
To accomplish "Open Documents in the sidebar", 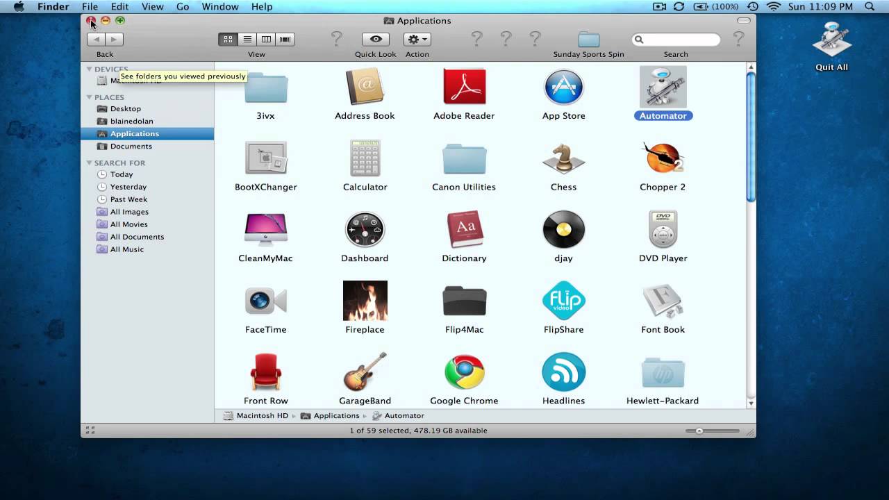I will [131, 146].
